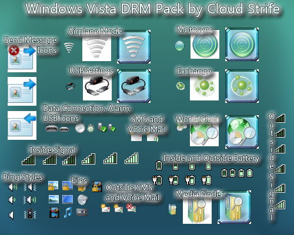294x235 pixels.
Task: Click the silent speaker ring style icon
Action: (x=11, y=215)
